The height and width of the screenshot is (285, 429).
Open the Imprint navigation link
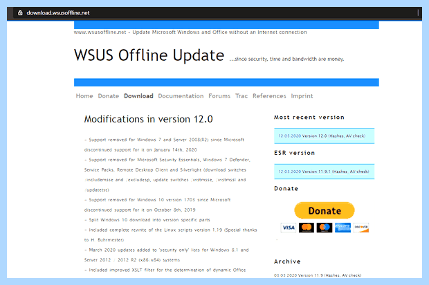(302, 96)
